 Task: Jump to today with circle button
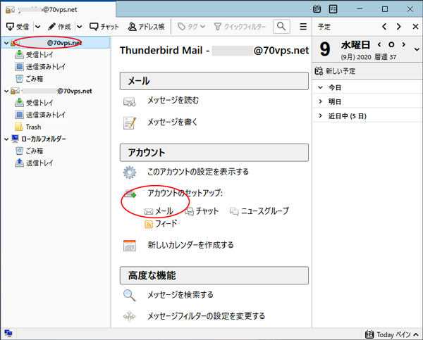[x=391, y=44]
